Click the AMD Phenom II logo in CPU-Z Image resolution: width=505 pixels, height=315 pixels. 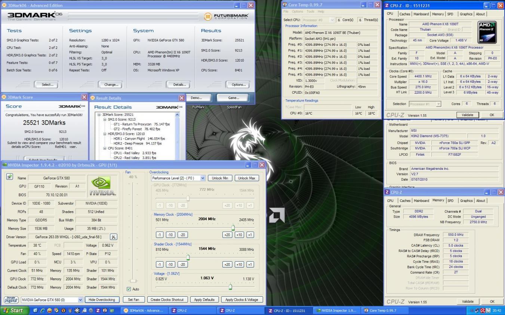pos(487,32)
